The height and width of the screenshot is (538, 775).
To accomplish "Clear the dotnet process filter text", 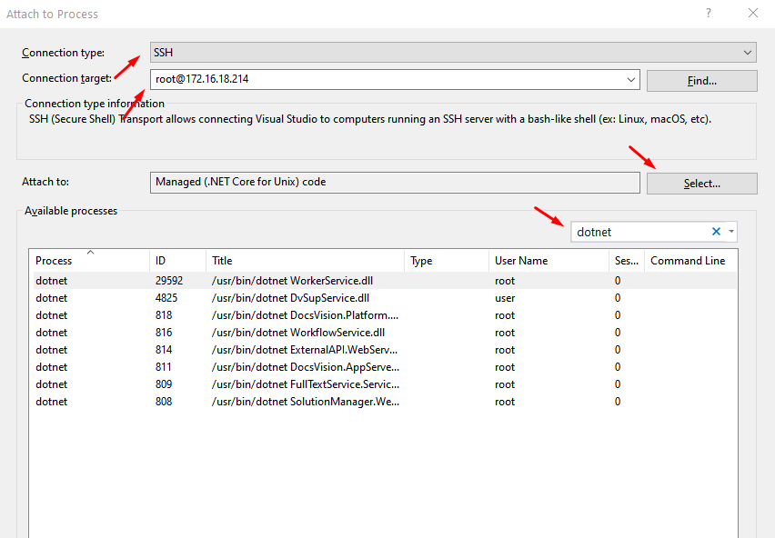I will click(x=716, y=232).
